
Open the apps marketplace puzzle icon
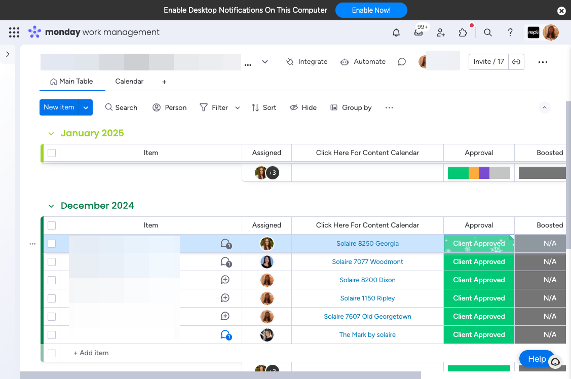pyautogui.click(x=463, y=32)
